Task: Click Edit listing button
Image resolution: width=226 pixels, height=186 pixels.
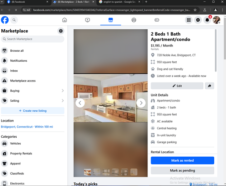Action: 177,86
